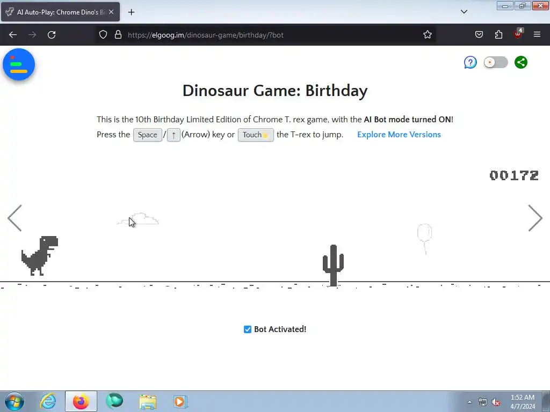Click the Space key button
Screen dimensions: 550x412
pos(147,135)
